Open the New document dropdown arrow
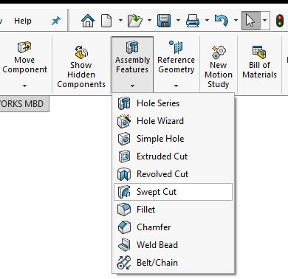 tap(120, 21)
